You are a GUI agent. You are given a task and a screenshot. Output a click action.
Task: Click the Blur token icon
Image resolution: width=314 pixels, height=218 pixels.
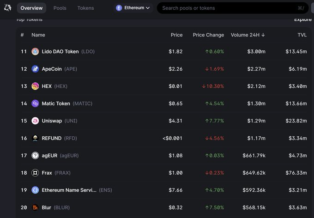point(35,207)
